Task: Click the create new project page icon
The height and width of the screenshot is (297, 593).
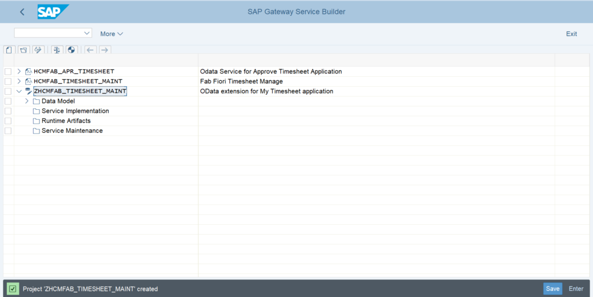Action: coord(9,50)
